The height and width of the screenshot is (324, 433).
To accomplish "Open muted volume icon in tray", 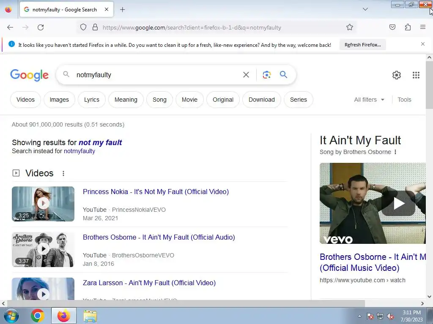I will [x=390, y=316].
